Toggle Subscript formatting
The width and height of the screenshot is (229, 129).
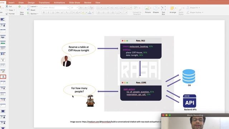pos(67,13)
